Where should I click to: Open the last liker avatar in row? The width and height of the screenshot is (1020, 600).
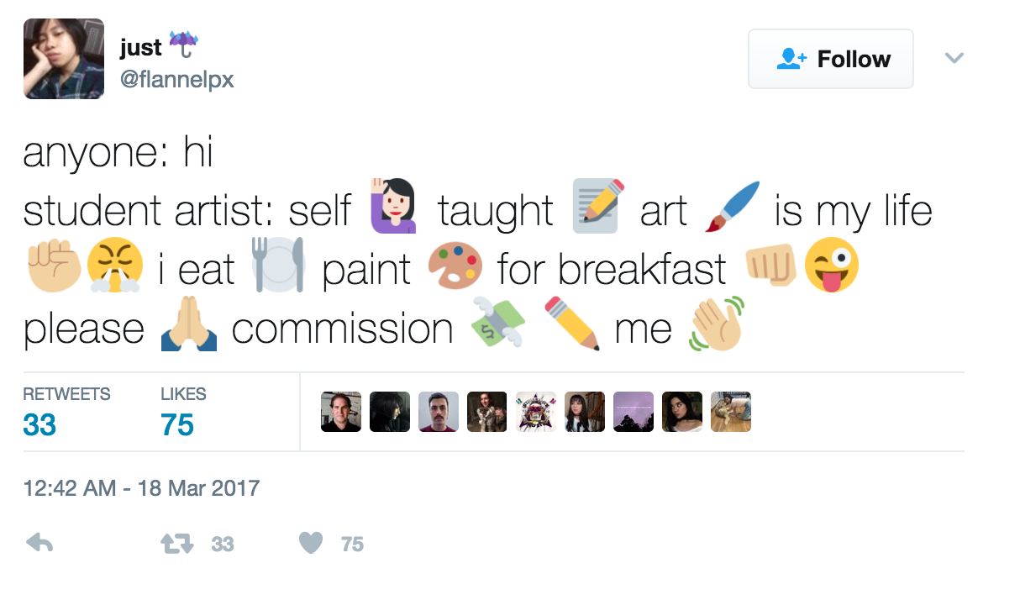pos(731,412)
